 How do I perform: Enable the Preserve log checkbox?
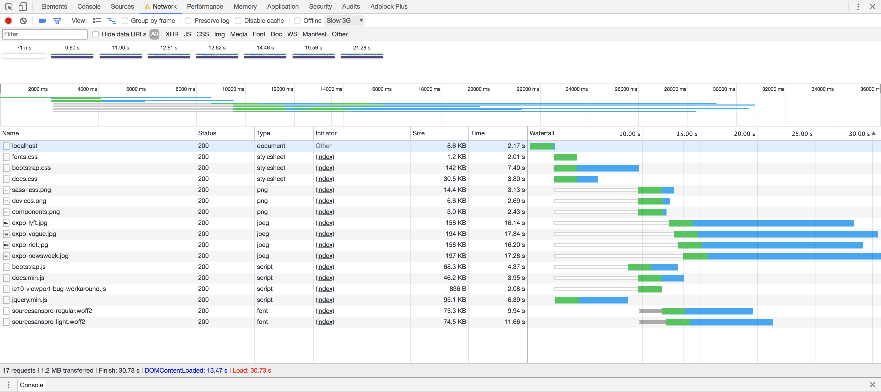click(189, 21)
